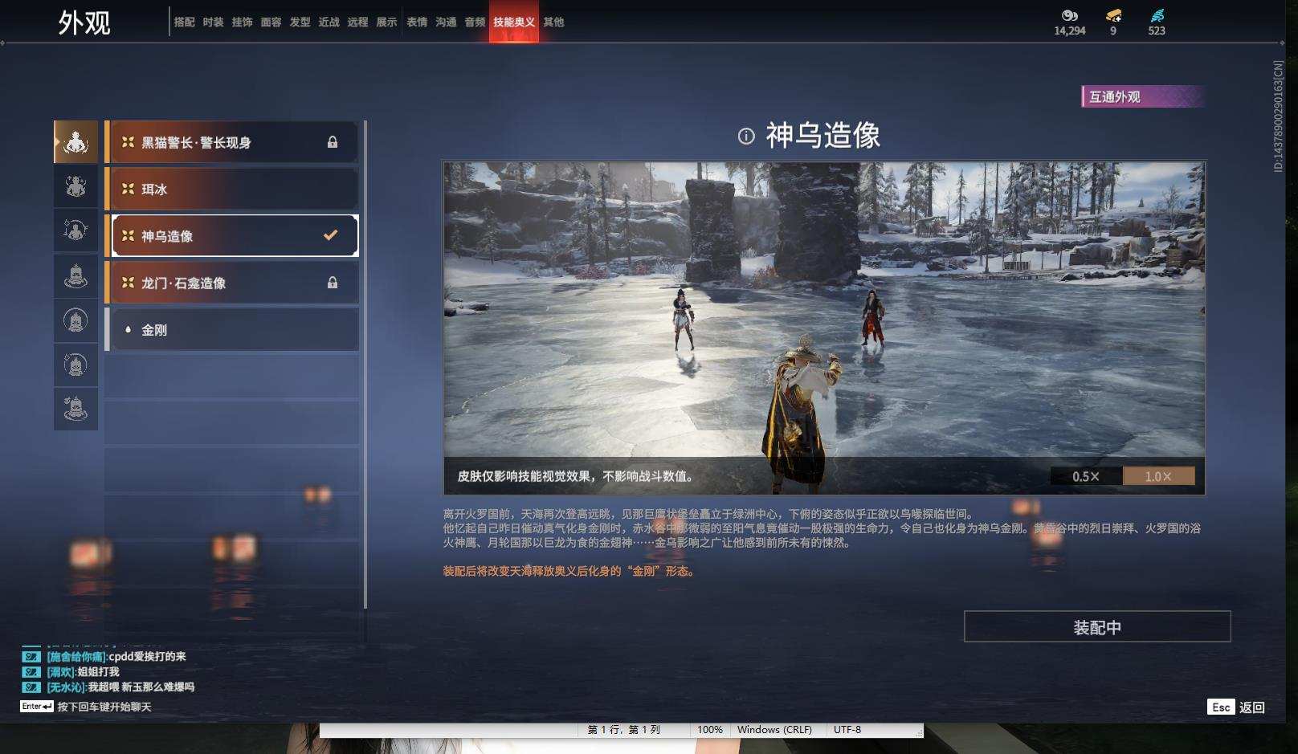
Task: Click 返回 to go back
Action: [x=1252, y=707]
